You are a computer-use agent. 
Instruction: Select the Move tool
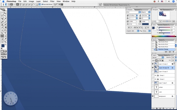point(5,13)
